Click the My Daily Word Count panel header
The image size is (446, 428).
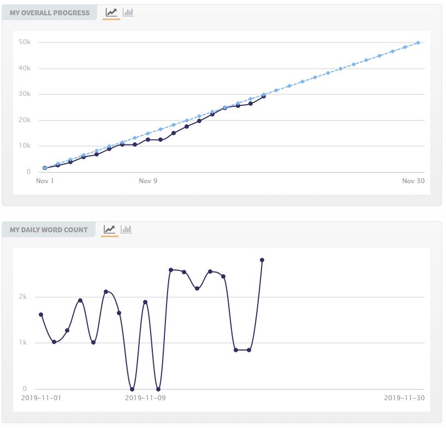[x=49, y=230]
